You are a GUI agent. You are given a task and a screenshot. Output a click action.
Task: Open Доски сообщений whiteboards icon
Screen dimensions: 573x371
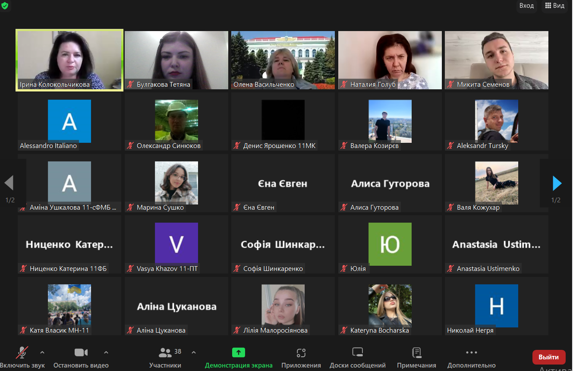coord(358,352)
